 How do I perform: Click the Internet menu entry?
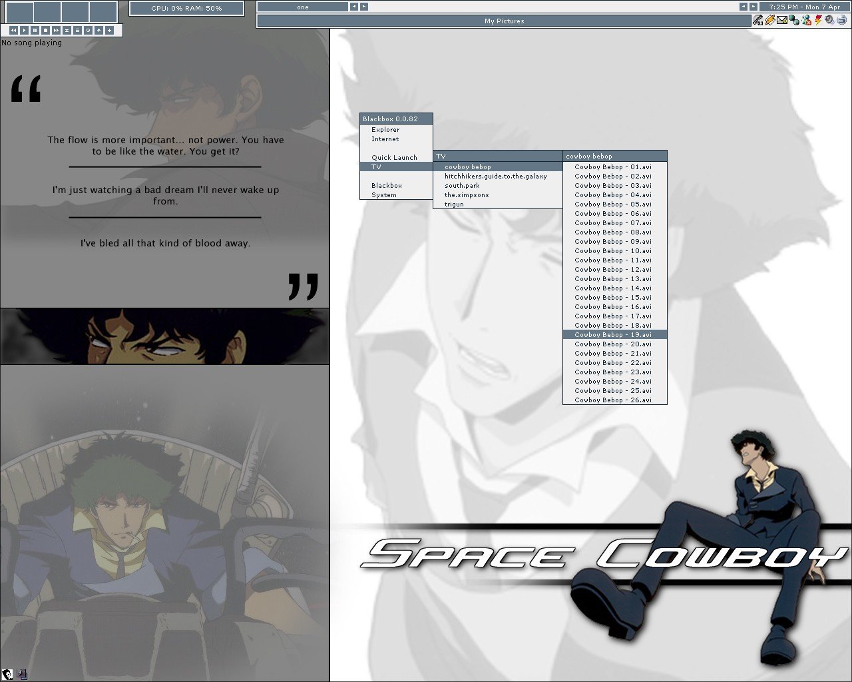396,139
